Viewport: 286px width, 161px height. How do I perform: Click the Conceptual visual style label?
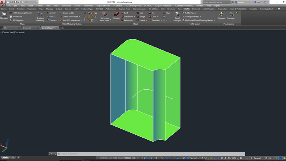click(19, 32)
